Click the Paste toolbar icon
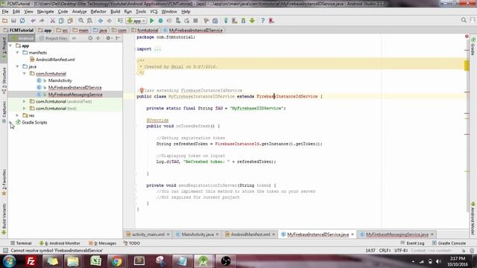Viewport: 477px width, 268px height. (70, 21)
